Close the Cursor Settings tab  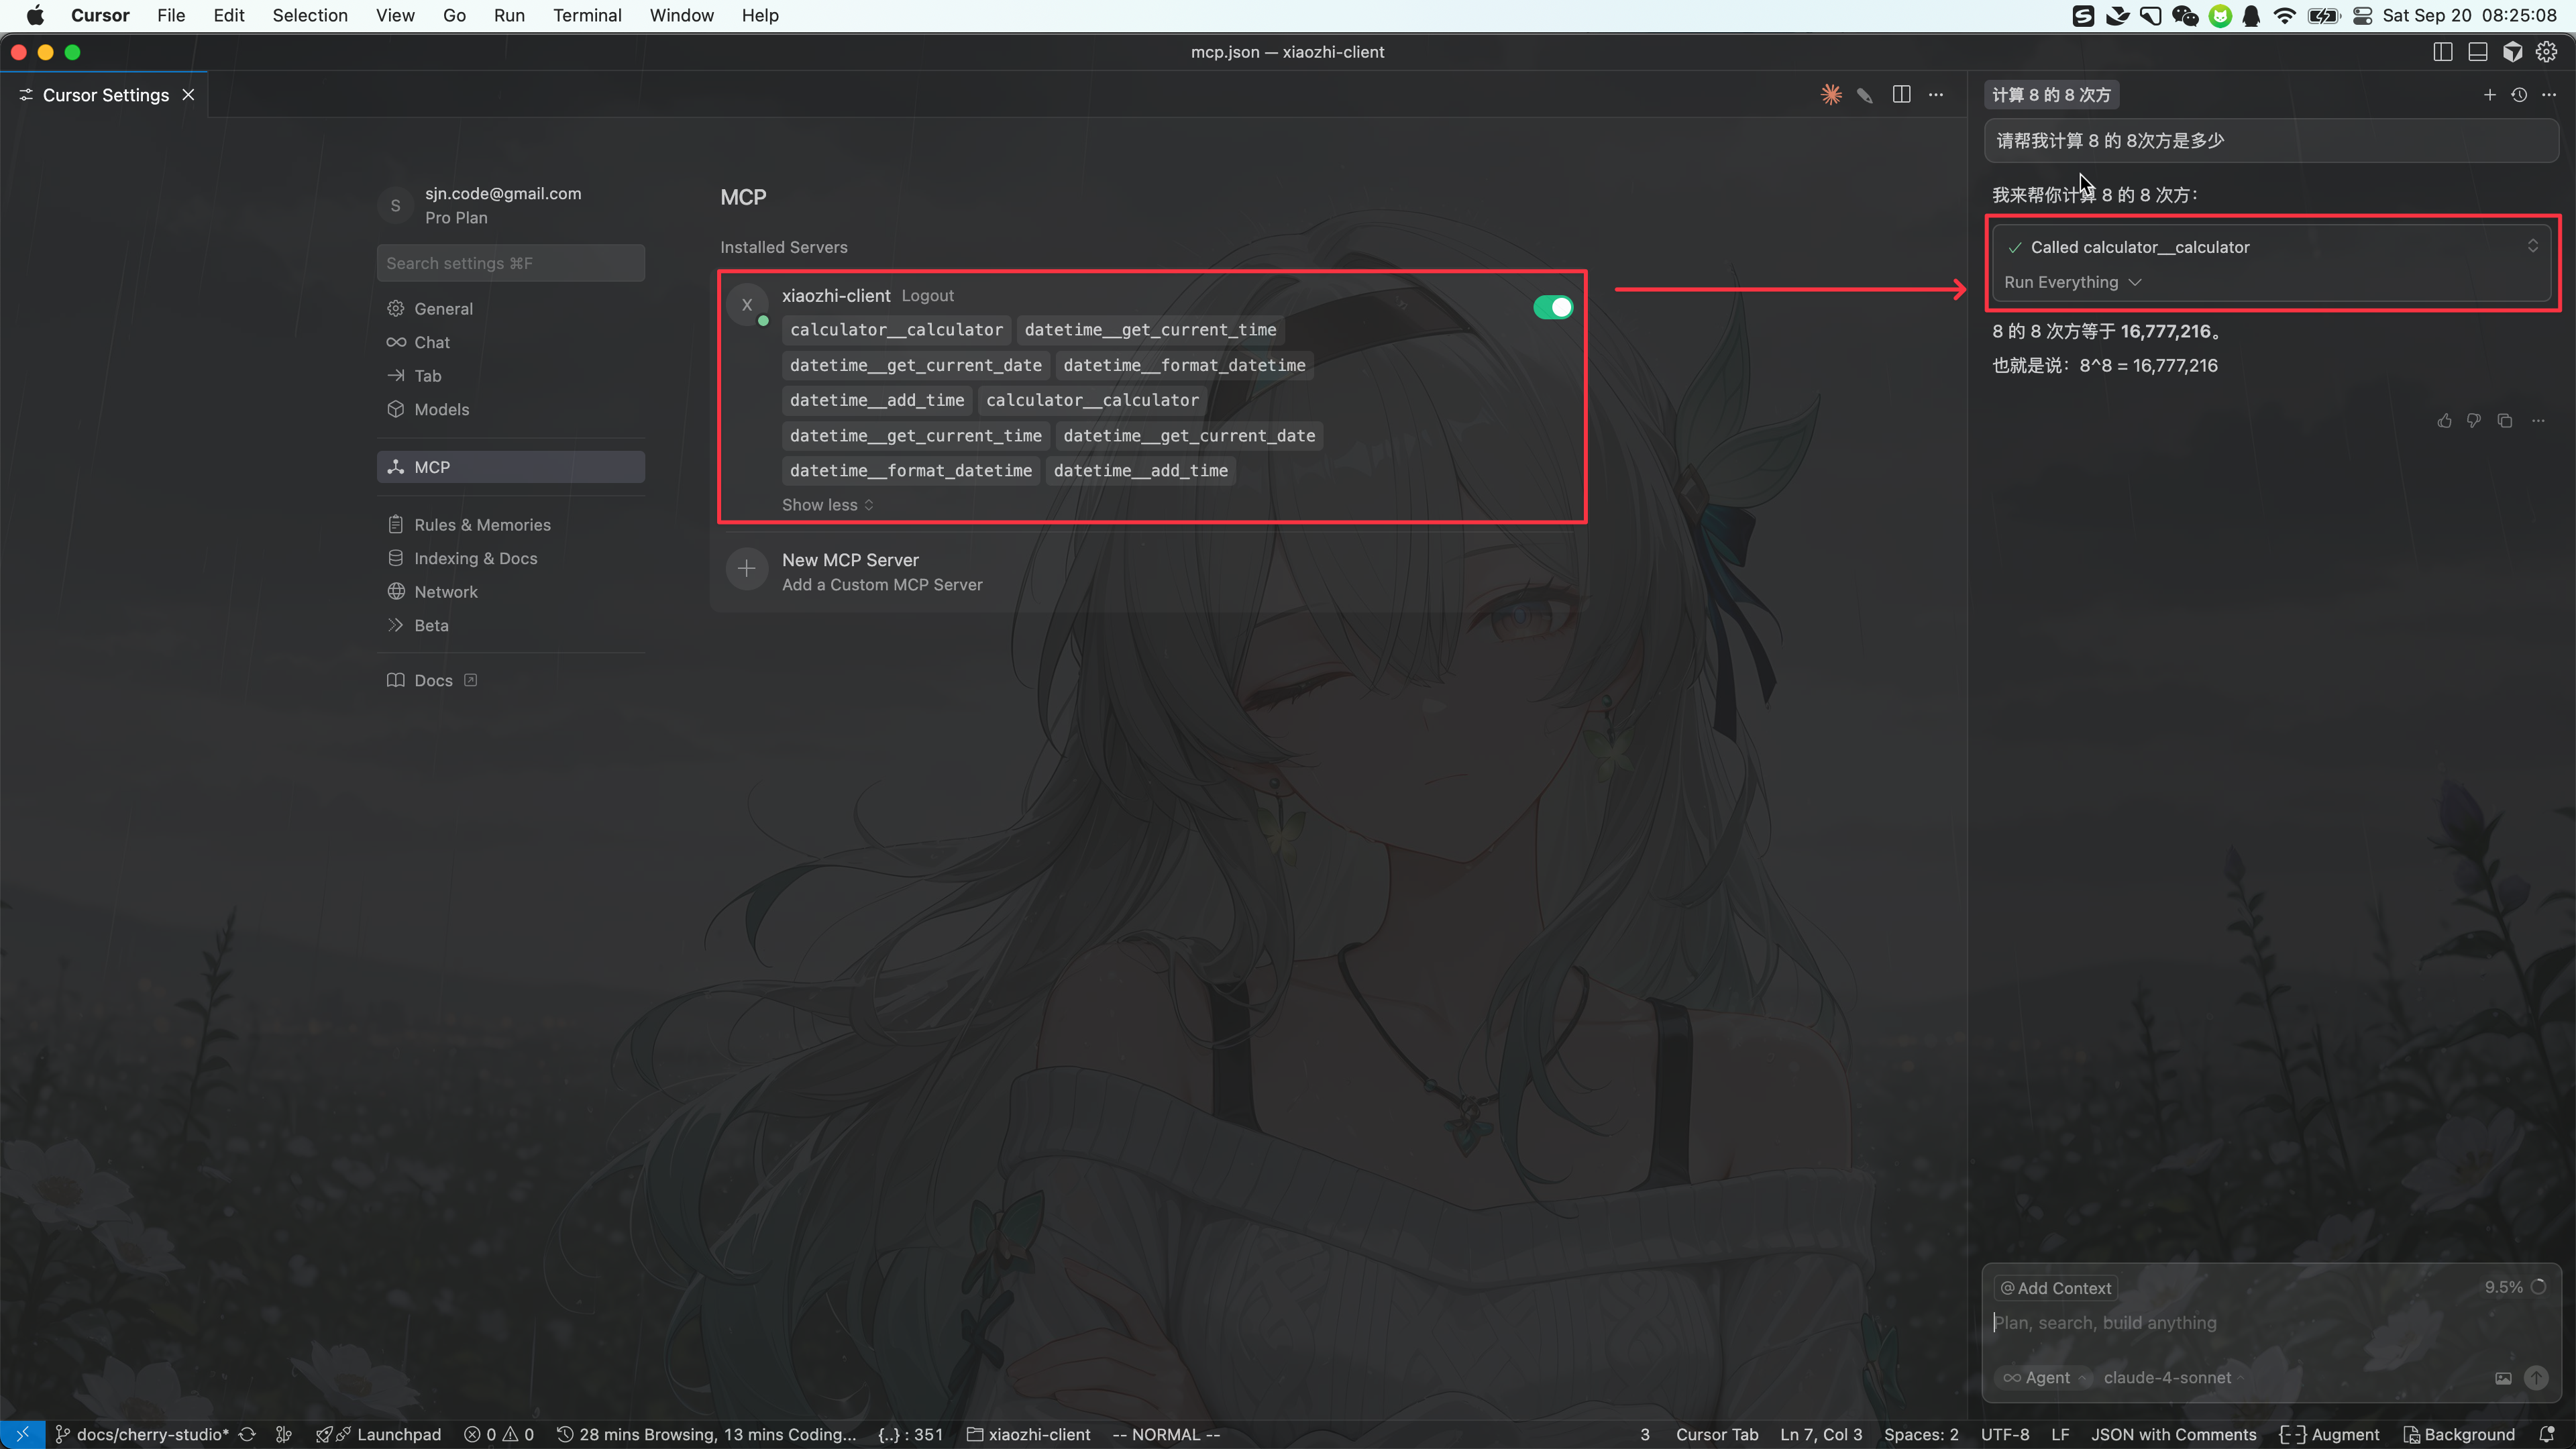[188, 95]
